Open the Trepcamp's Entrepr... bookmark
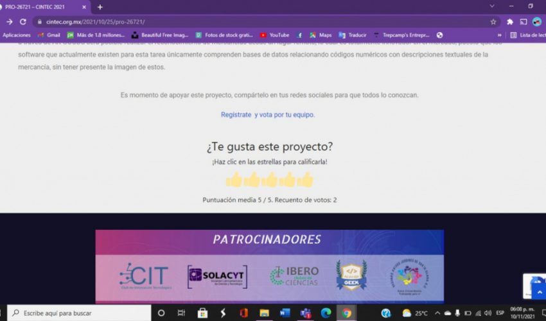This screenshot has width=546, height=321. (401, 35)
